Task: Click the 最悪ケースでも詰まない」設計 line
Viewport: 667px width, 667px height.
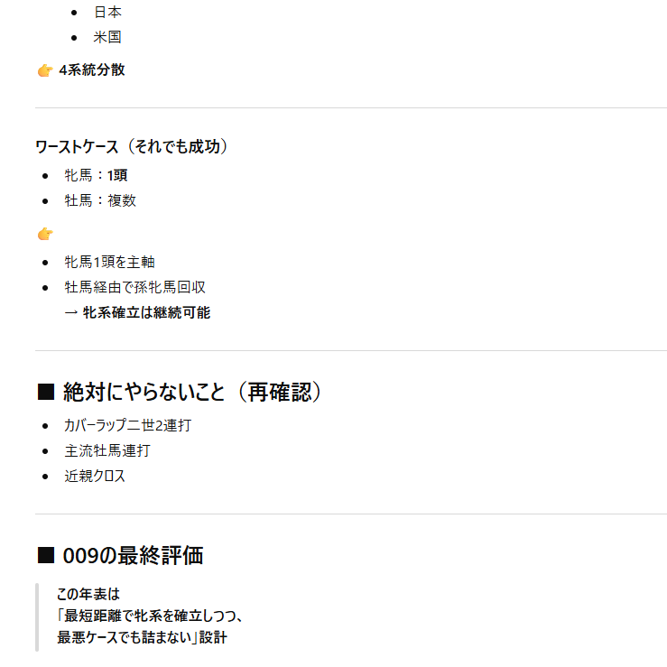Action: click(x=142, y=637)
